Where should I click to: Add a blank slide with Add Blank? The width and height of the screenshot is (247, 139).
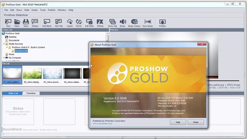47,23
